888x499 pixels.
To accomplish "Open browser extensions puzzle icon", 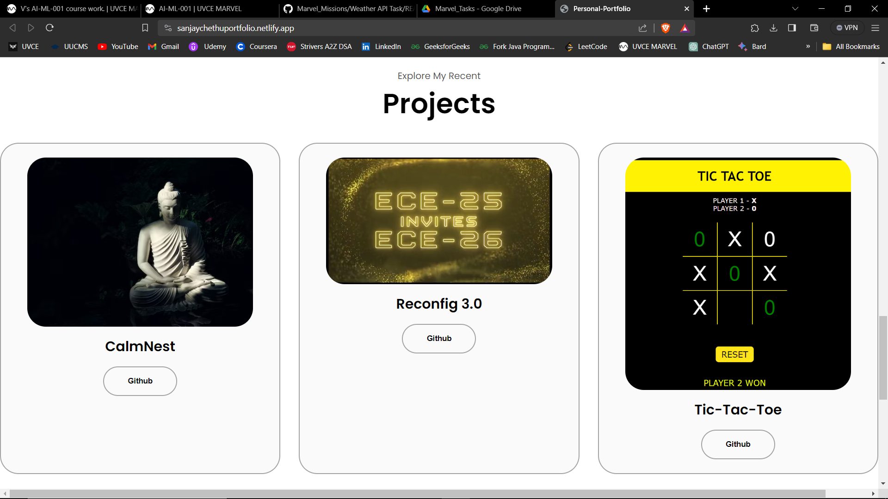I will (755, 28).
